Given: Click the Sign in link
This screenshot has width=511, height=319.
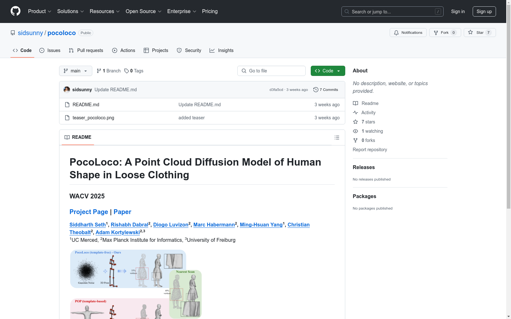Looking at the screenshot, I should pyautogui.click(x=458, y=11).
